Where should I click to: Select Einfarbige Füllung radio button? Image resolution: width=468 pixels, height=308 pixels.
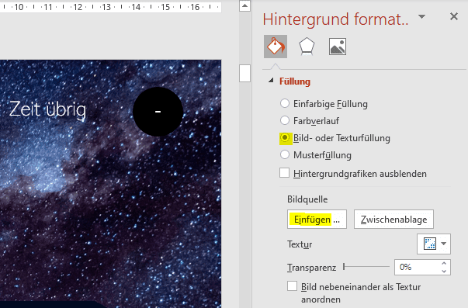[x=285, y=103]
